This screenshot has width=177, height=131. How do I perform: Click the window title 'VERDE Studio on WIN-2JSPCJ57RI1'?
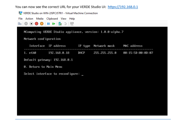point(43,13)
